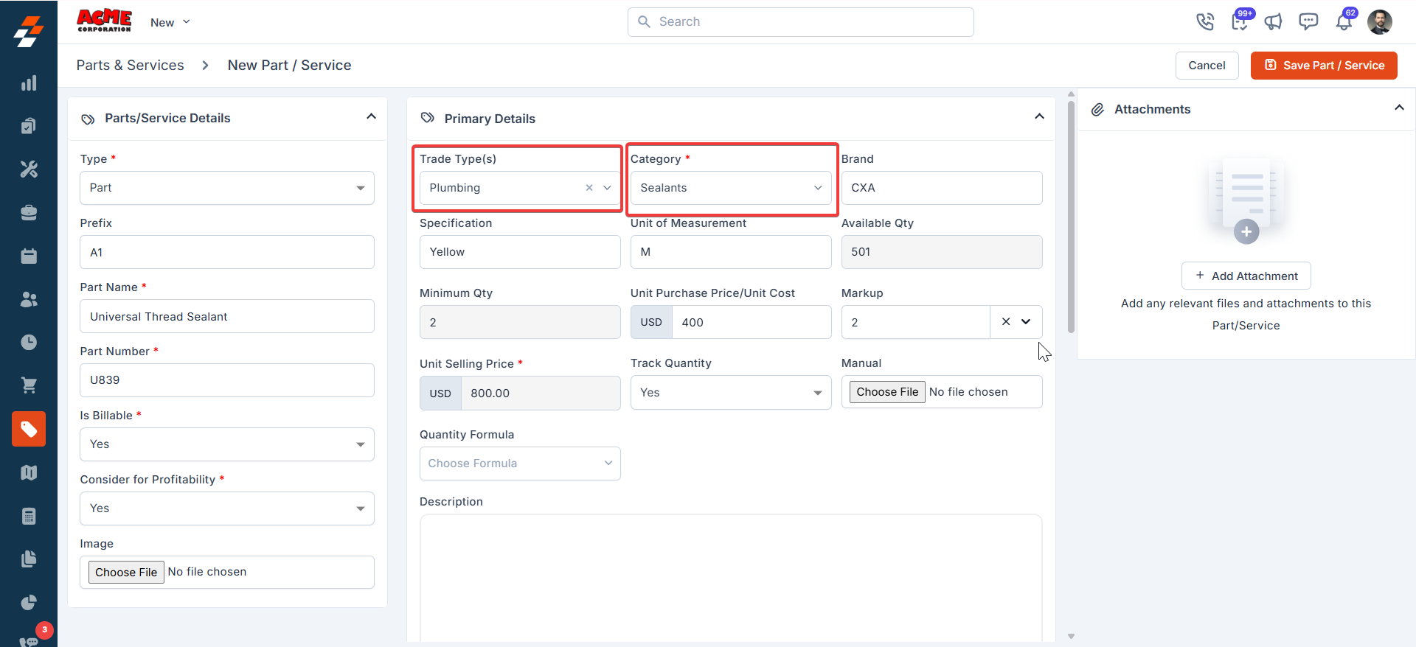Click Save Part / Service button

[1324, 66]
